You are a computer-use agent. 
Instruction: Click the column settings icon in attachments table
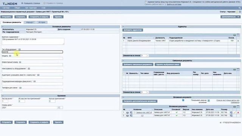238,107
